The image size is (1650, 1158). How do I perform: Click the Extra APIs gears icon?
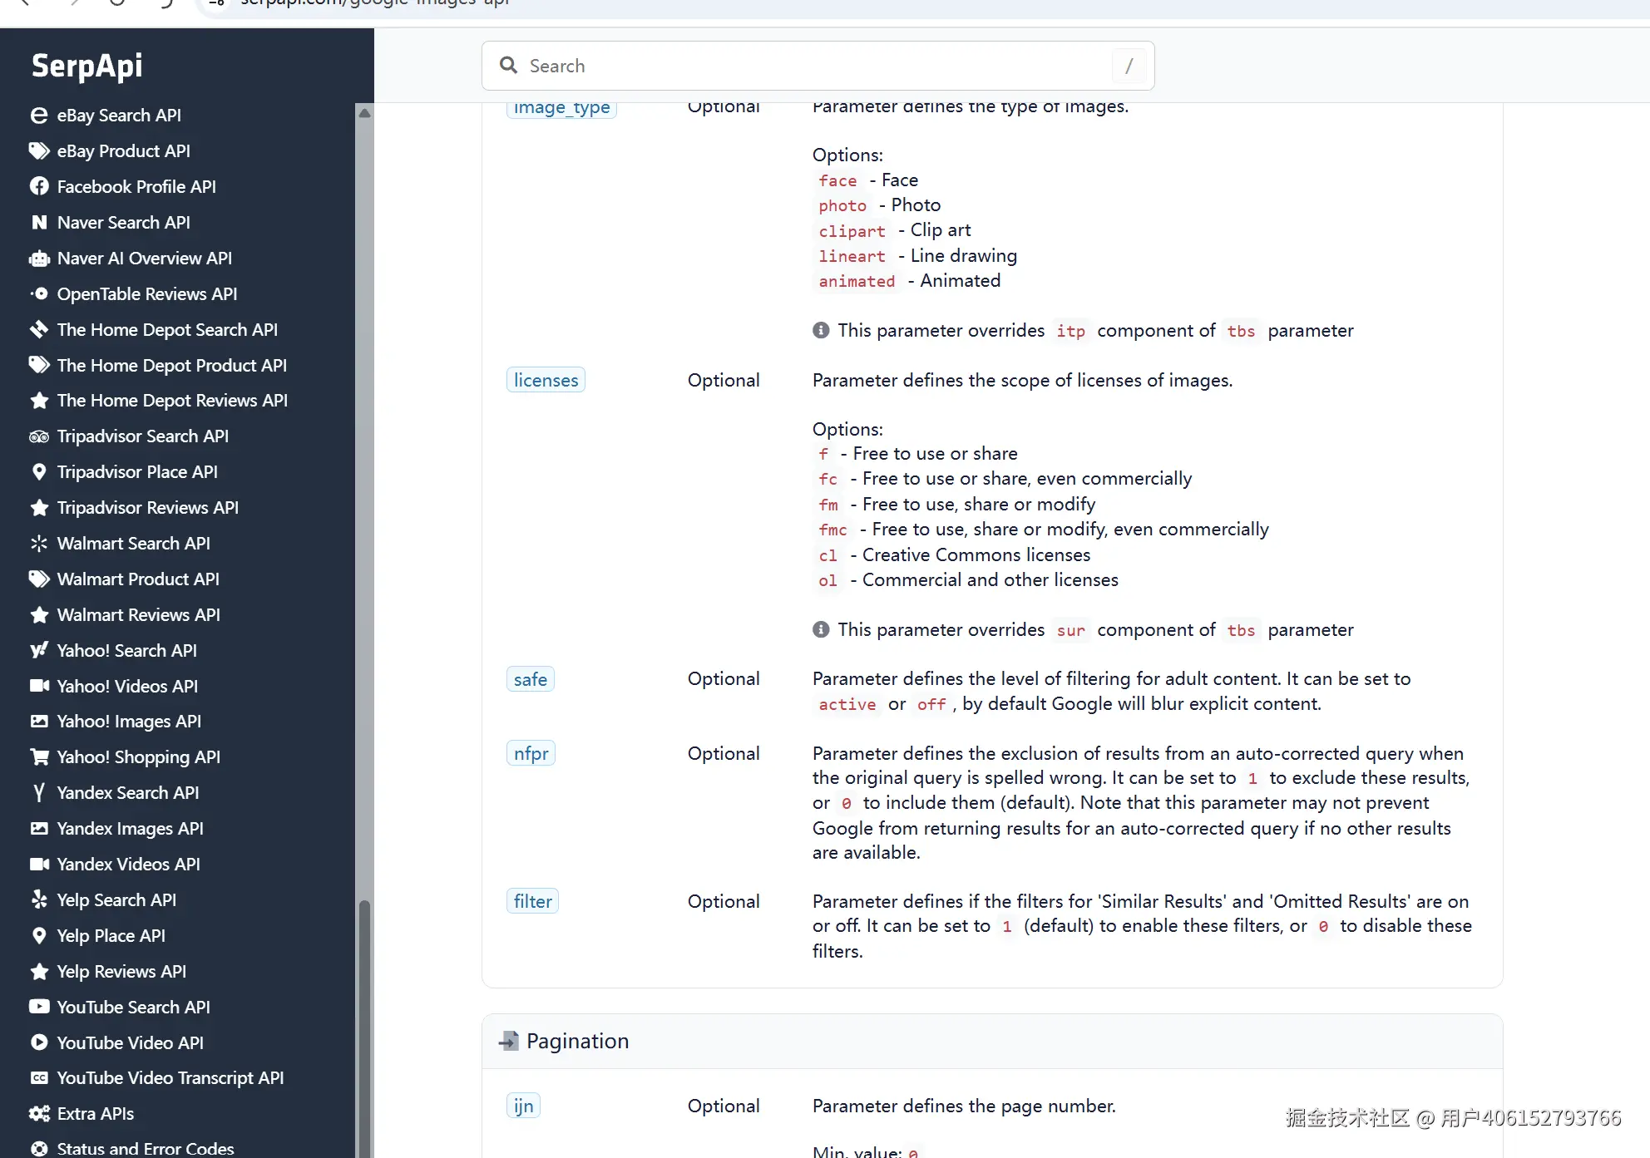(39, 1114)
